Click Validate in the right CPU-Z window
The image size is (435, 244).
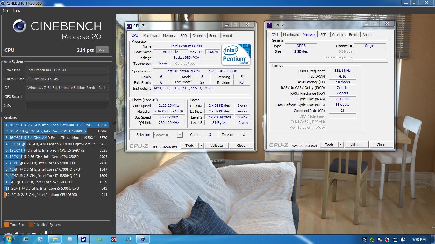pos(356,145)
